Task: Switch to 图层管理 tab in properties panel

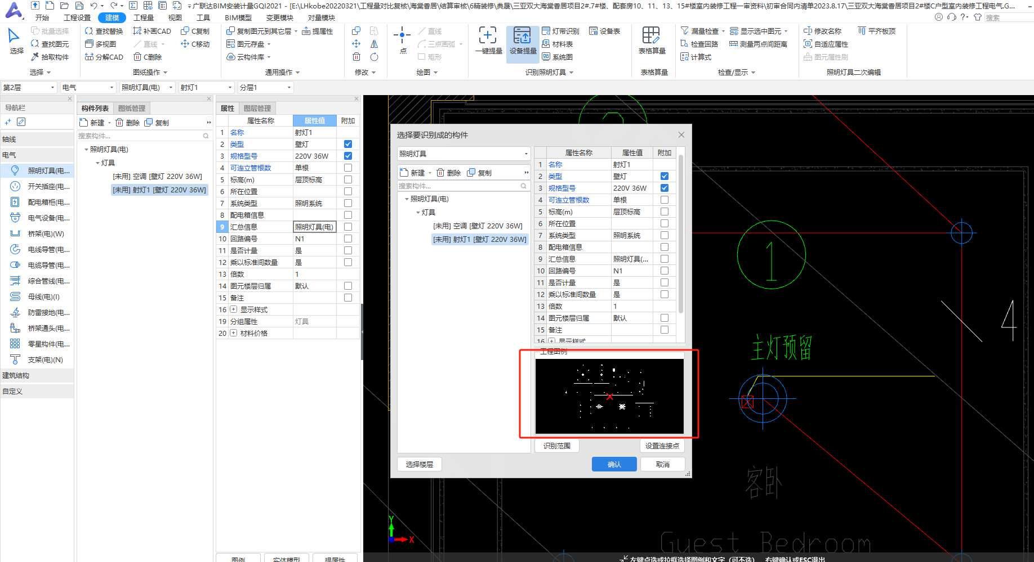Action: click(x=257, y=108)
